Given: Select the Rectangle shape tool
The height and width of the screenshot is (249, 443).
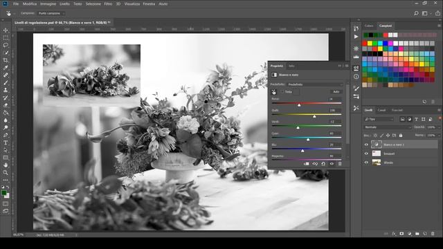Looking at the screenshot, I should (6, 158).
